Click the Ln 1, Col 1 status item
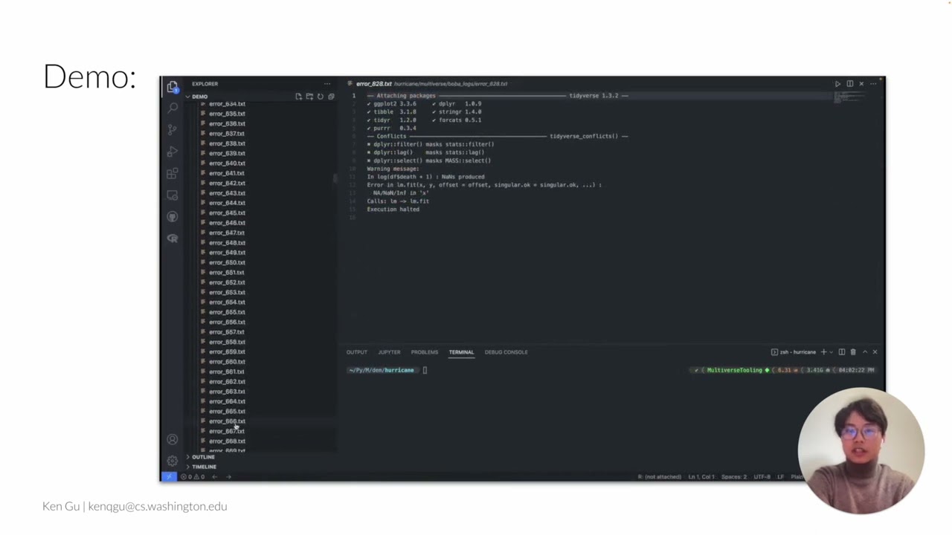The height and width of the screenshot is (535, 952). coord(701,476)
